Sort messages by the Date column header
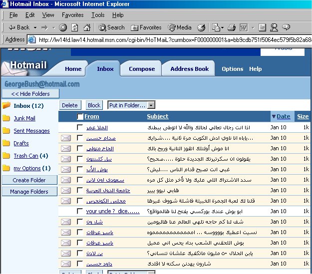 coord(284,116)
